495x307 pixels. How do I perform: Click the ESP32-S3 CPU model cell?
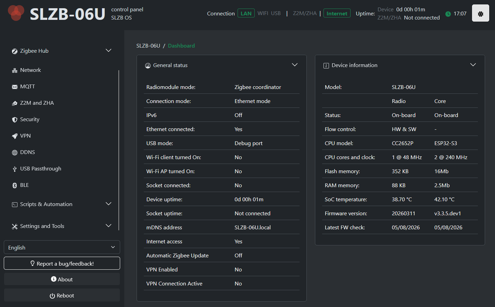coord(446,143)
